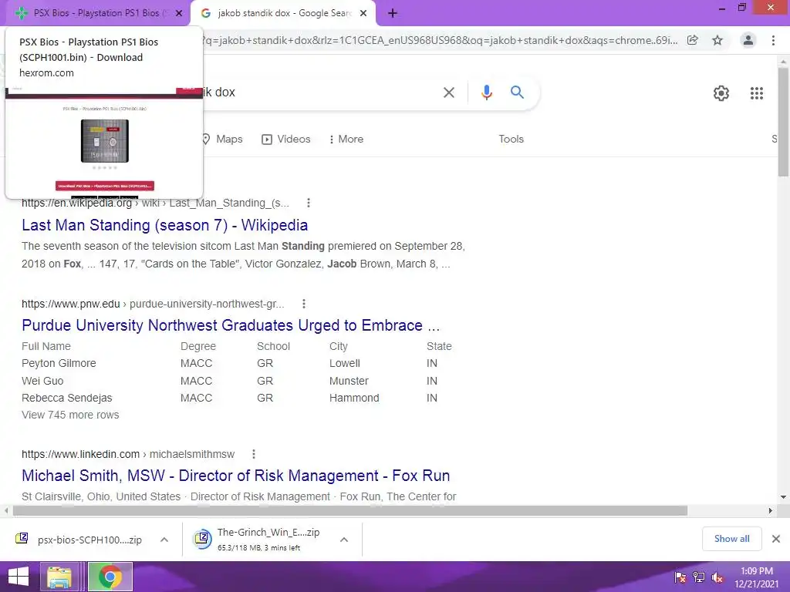Click the Lowell city cell

(345, 364)
